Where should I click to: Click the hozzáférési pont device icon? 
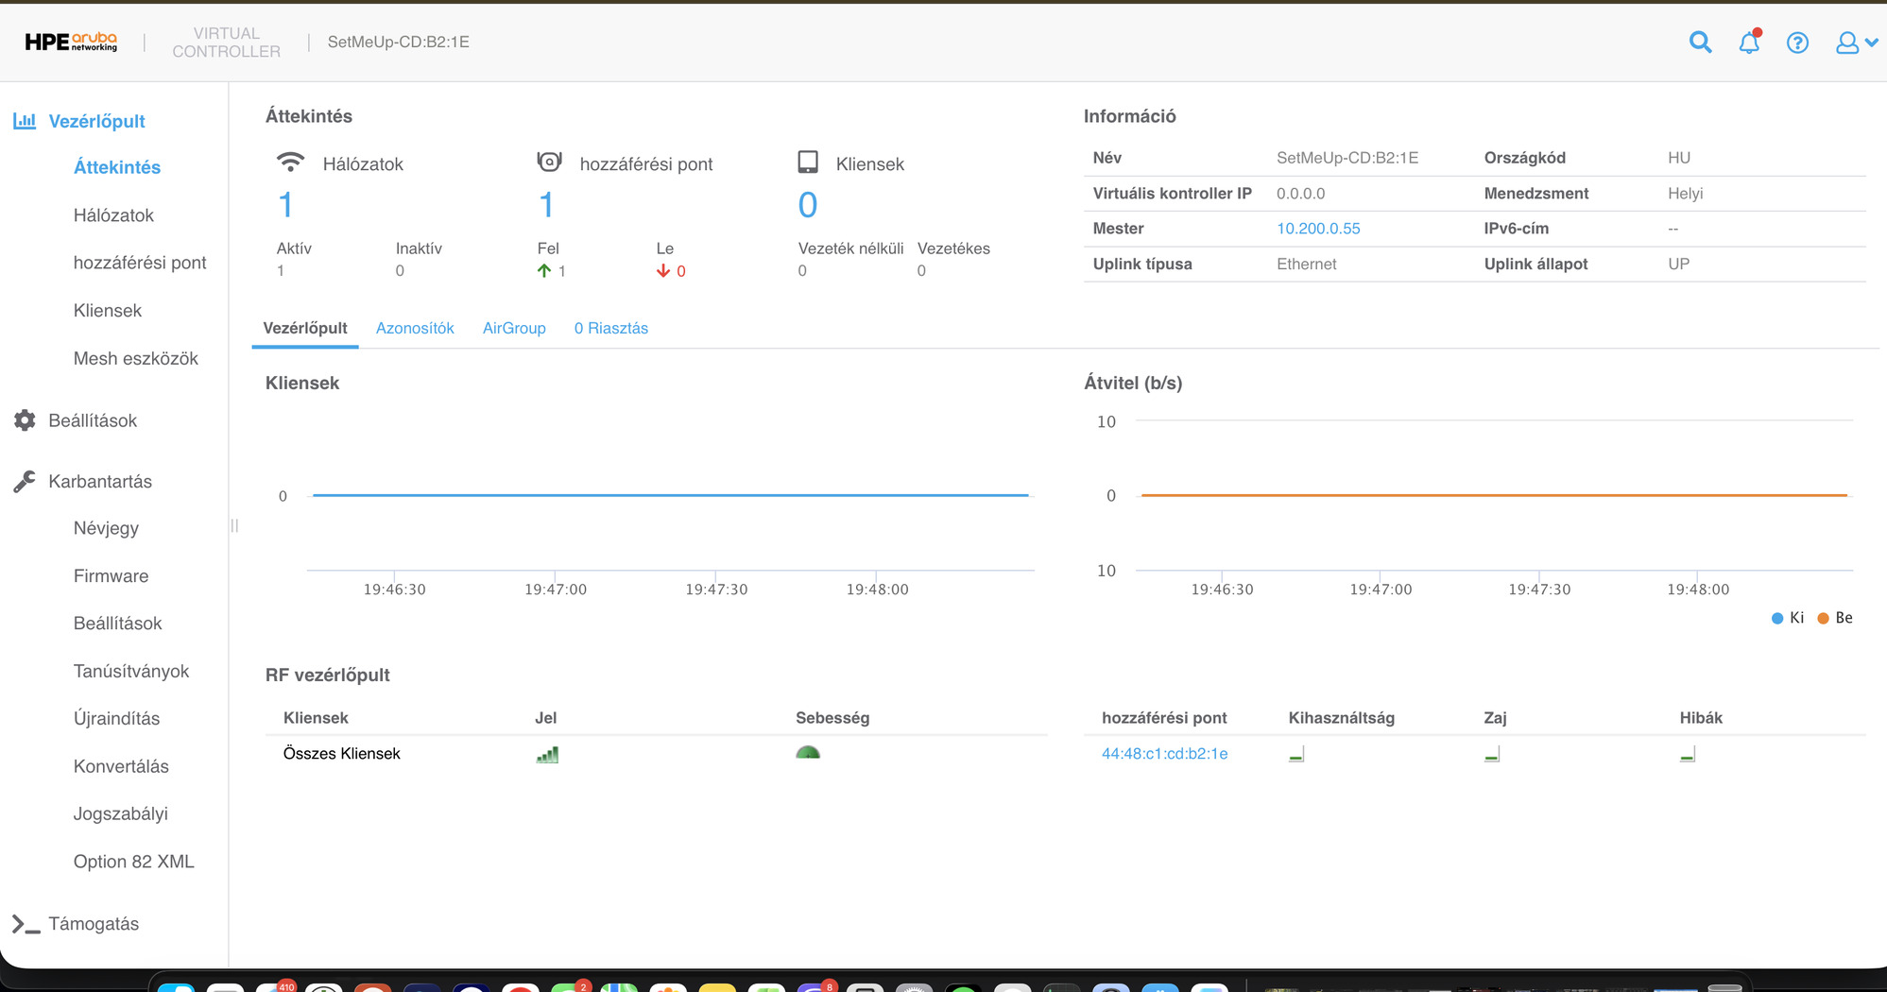click(549, 162)
